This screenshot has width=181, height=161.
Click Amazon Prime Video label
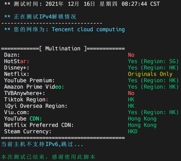(34, 87)
